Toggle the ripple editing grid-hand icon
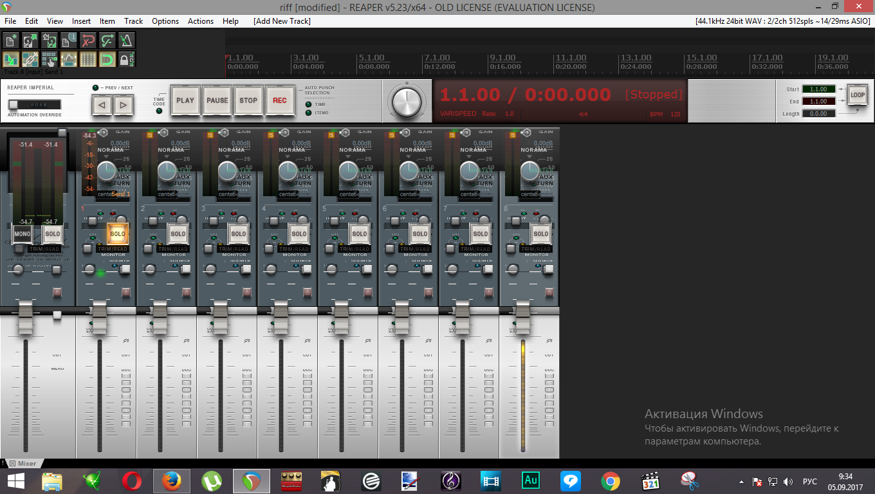This screenshot has height=494, width=875. point(50,60)
